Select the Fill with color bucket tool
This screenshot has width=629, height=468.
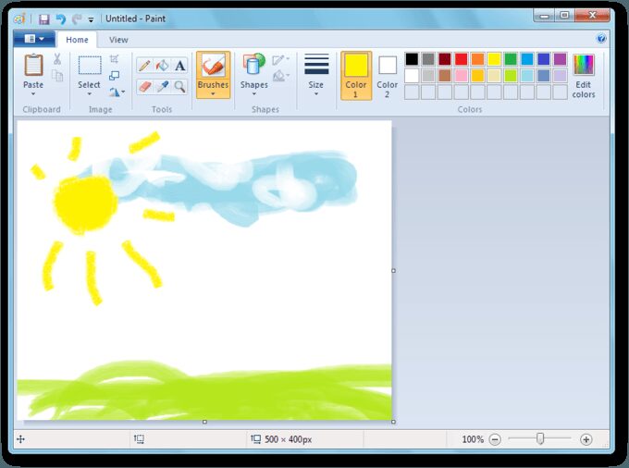(162, 65)
